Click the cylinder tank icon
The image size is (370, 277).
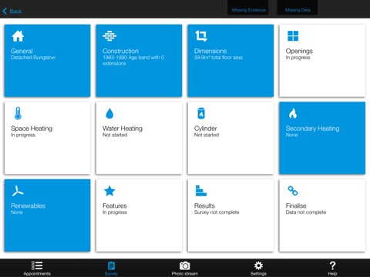pyautogui.click(x=201, y=113)
